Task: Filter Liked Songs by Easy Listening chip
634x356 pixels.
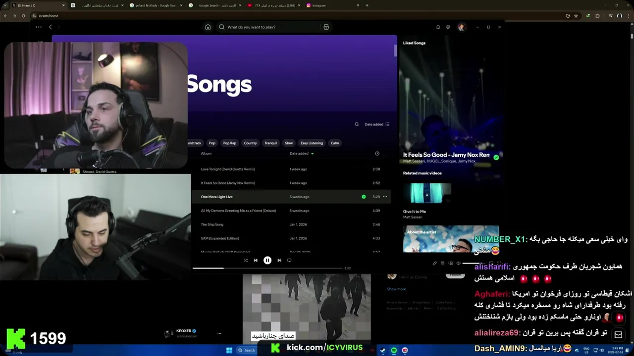Action: [312, 143]
